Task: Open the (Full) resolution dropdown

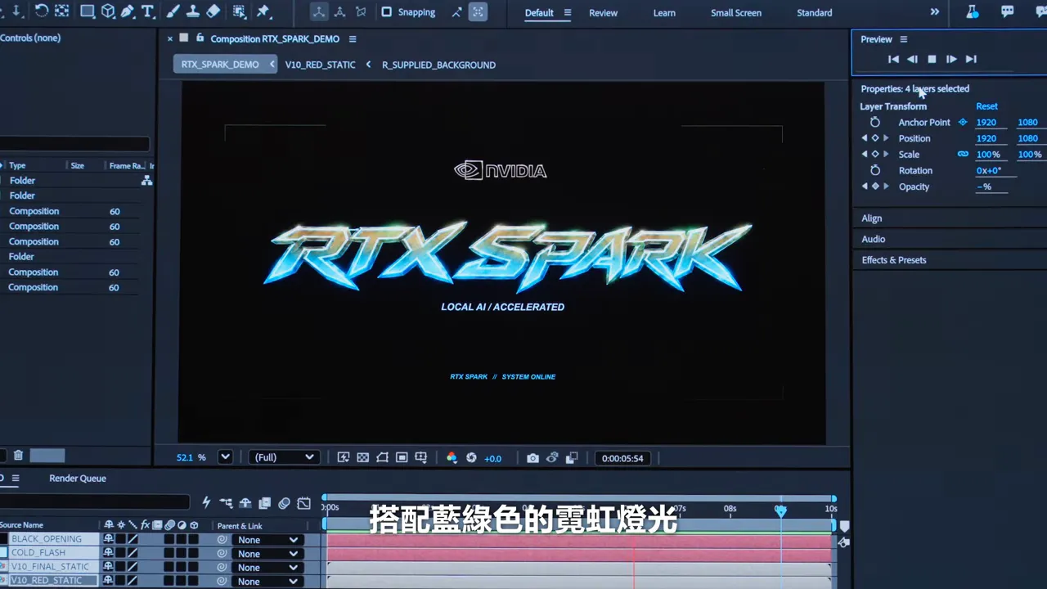Action: [284, 457]
